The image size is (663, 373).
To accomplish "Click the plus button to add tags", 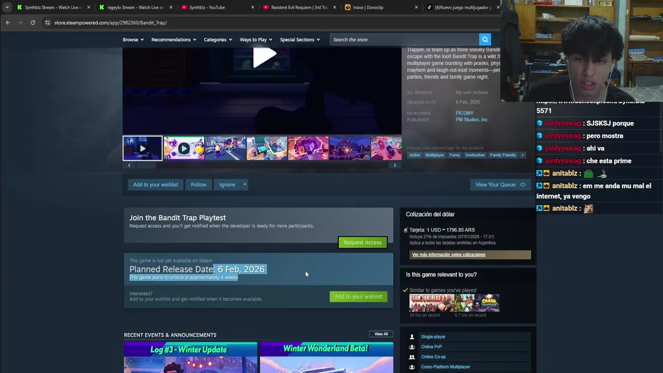I will pyautogui.click(x=523, y=155).
